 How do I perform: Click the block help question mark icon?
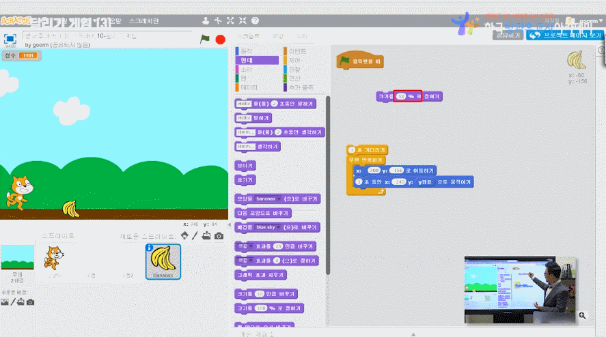coord(255,20)
